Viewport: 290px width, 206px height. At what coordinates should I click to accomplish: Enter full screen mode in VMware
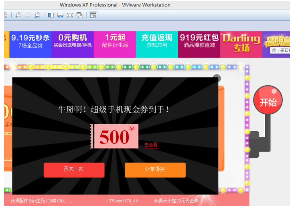[70, 15]
